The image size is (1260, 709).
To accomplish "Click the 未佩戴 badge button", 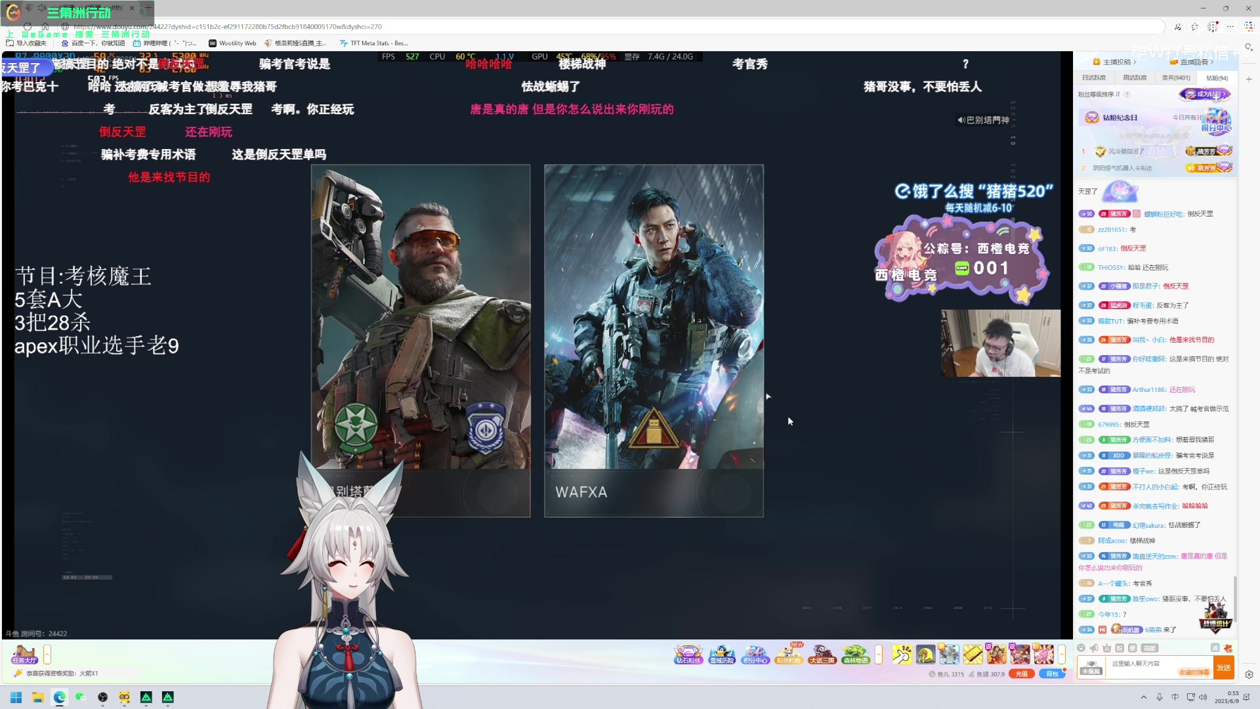I will point(1091,668).
